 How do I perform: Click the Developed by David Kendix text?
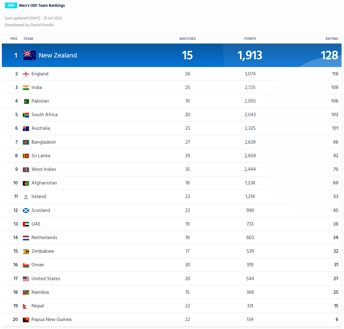[29, 25]
